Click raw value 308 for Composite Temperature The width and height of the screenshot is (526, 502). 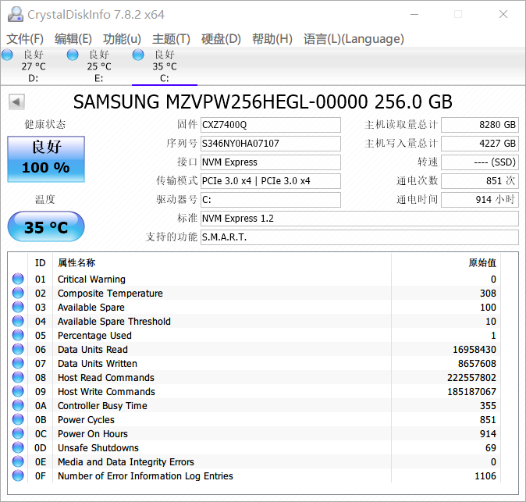tap(488, 294)
